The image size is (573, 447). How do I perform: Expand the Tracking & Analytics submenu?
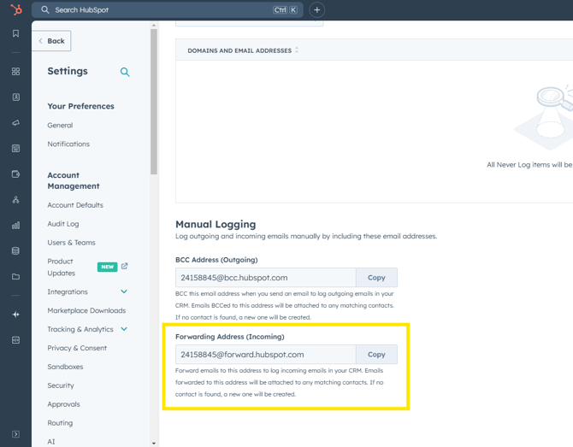point(124,329)
